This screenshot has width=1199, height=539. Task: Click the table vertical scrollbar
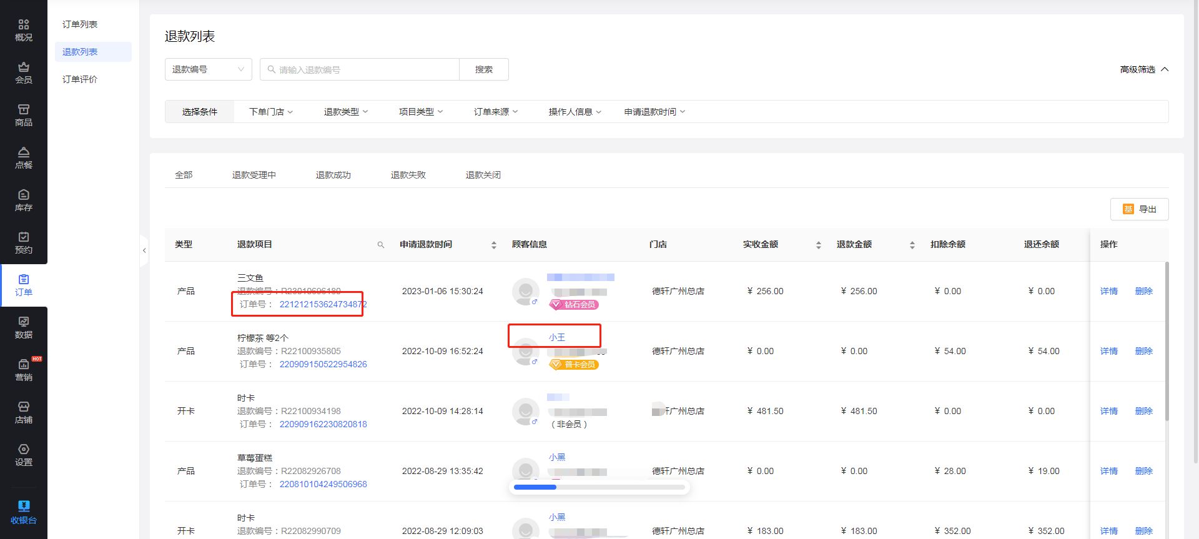[1167, 340]
